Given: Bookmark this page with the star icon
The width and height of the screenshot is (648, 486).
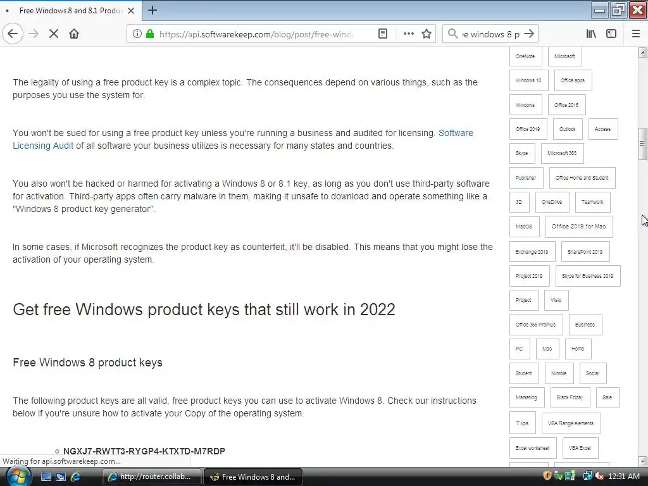Looking at the screenshot, I should click(427, 34).
